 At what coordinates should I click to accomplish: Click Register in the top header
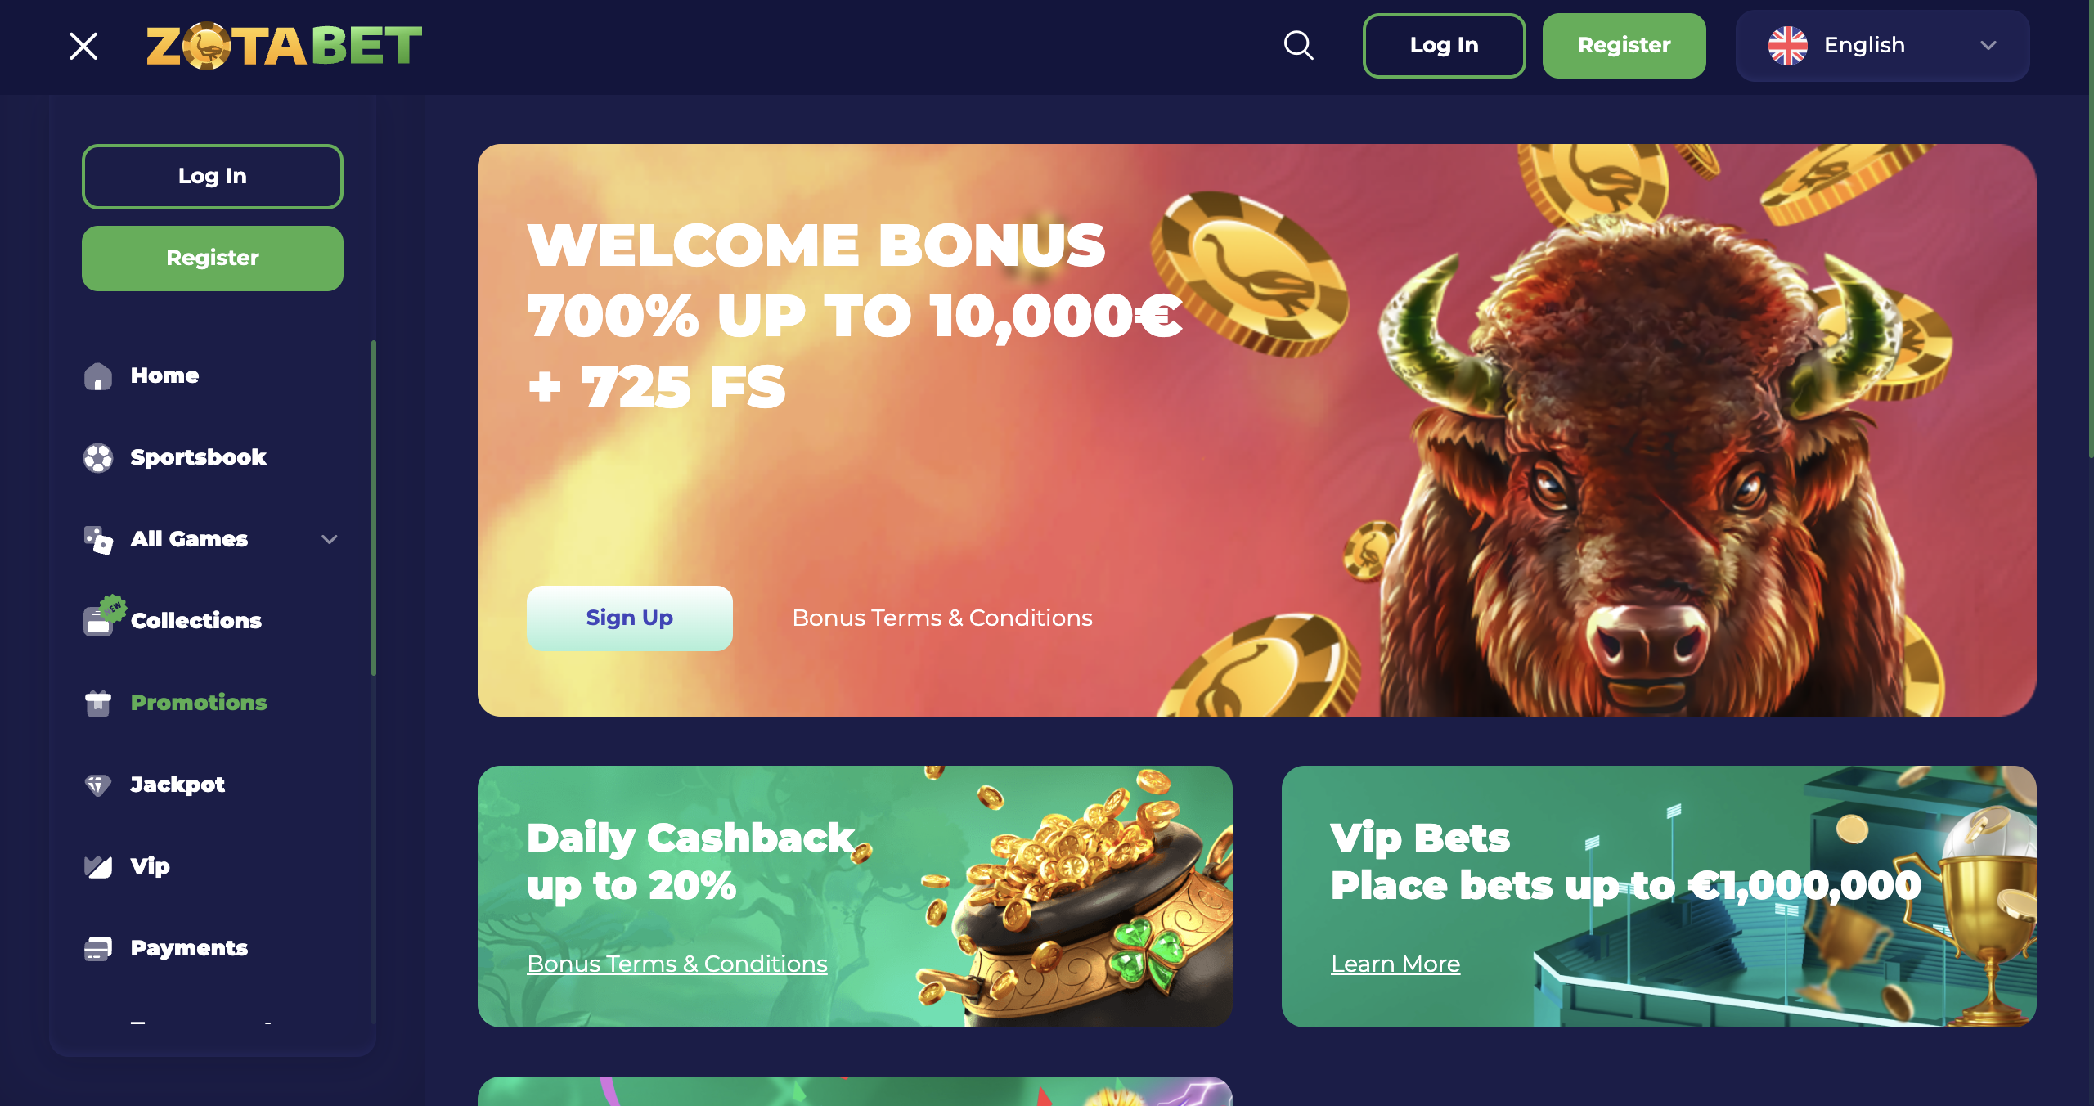tap(1624, 46)
